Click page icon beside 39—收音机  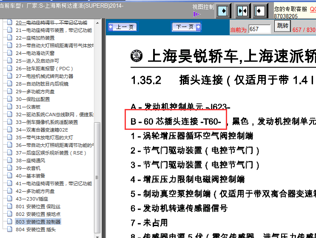point(9,168)
